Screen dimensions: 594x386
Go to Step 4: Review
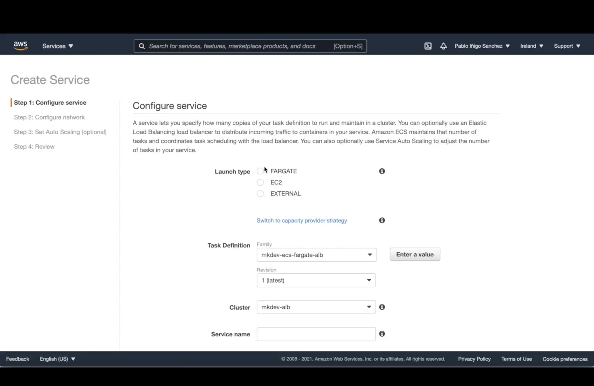[x=34, y=147]
